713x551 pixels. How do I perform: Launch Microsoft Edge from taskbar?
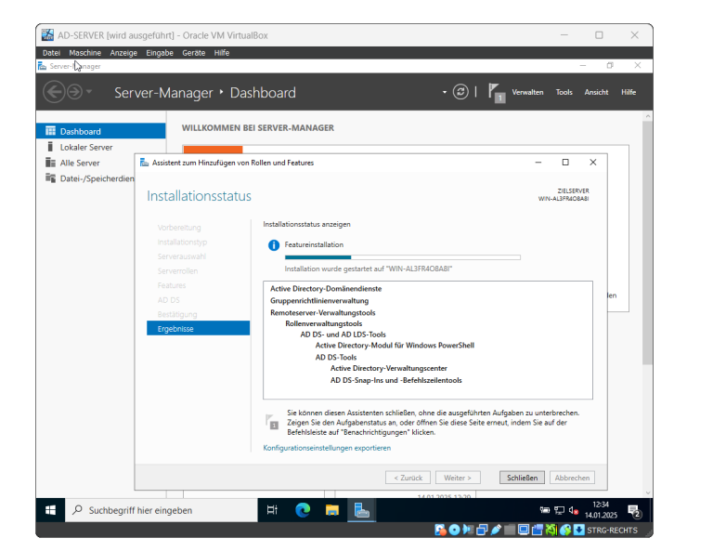click(x=303, y=510)
